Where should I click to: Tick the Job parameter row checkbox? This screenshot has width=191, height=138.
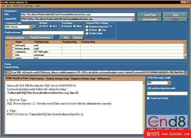point(13,55)
